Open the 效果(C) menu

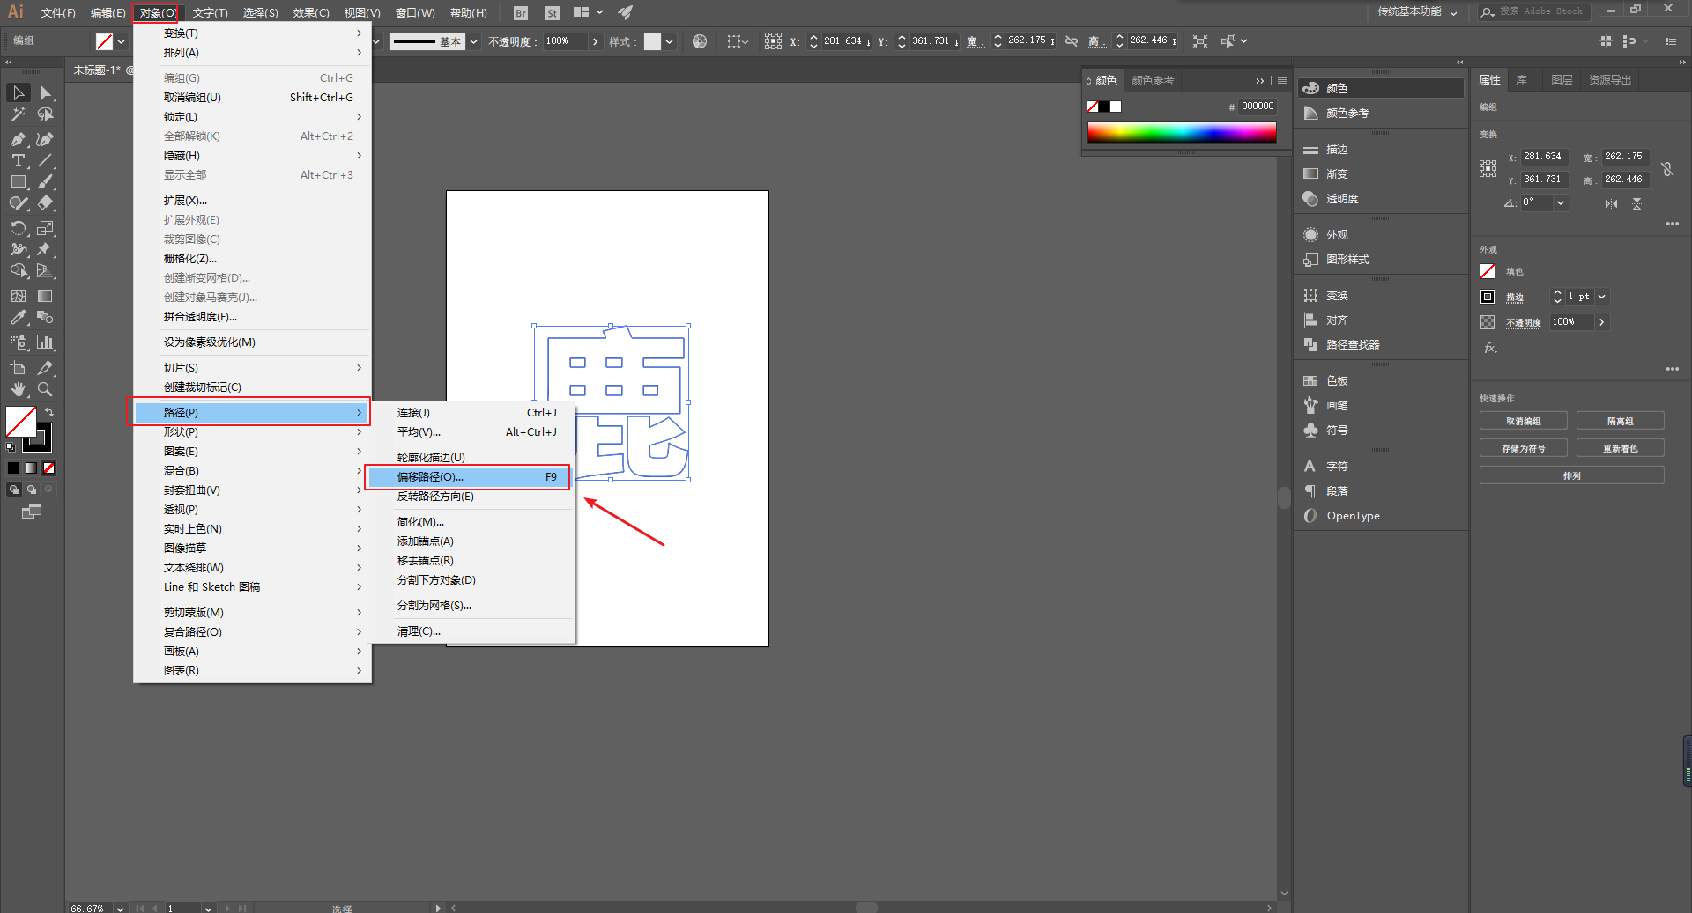(311, 12)
